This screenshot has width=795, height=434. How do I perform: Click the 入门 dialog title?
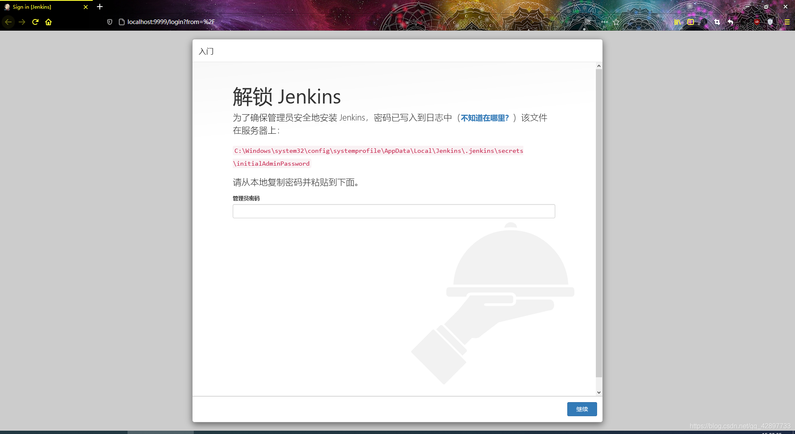tap(206, 51)
